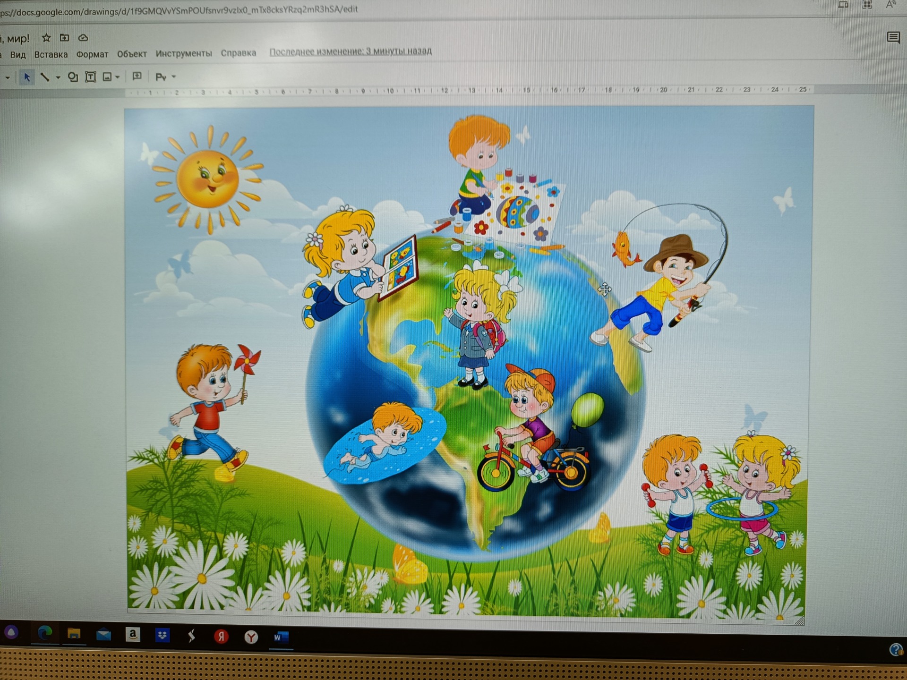Open the Shape tool
This screenshot has width=907, height=680.
73,77
